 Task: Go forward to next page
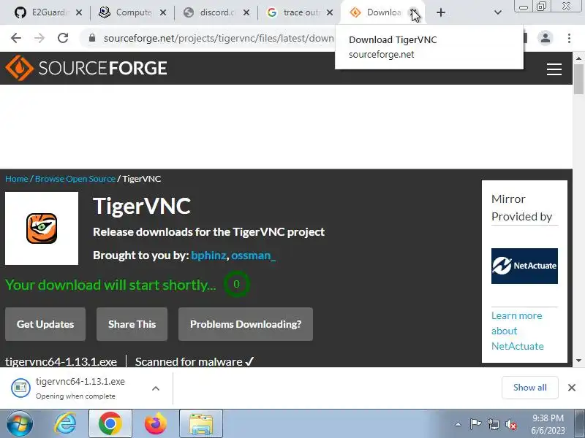[39, 38]
